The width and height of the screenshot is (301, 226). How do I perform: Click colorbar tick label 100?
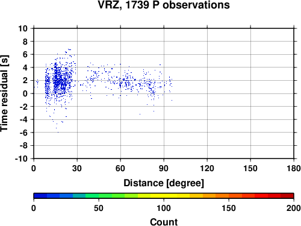tap(164, 208)
